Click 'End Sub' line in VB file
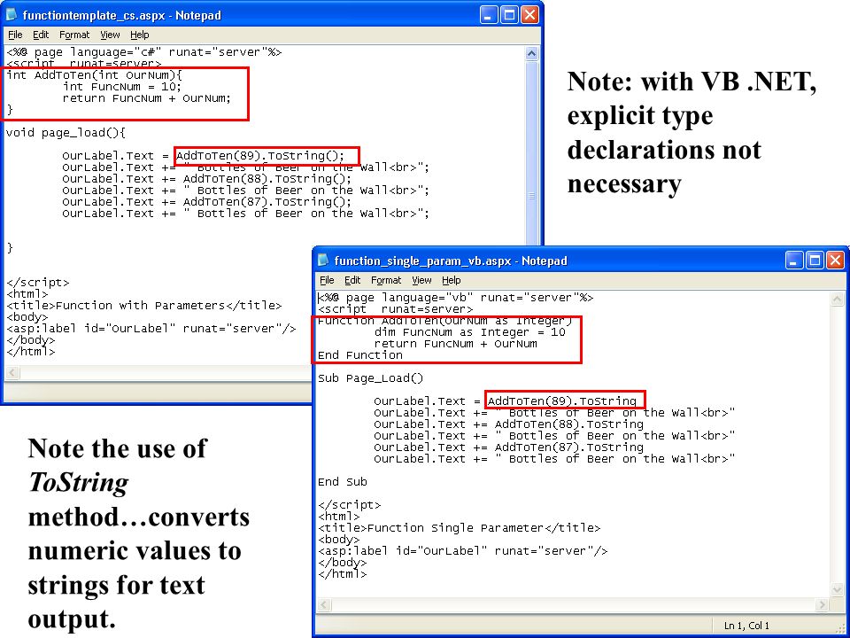The height and width of the screenshot is (638, 850). click(342, 482)
